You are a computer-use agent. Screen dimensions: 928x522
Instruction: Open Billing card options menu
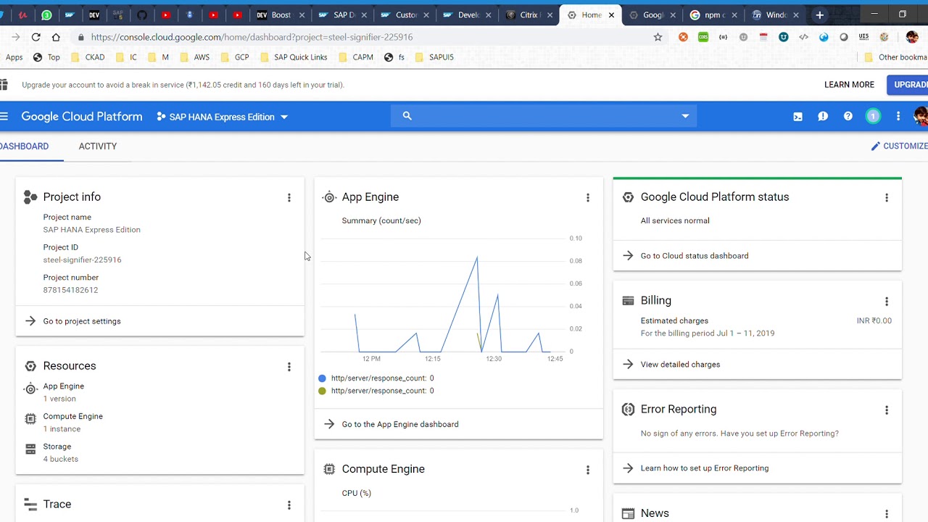pyautogui.click(x=887, y=301)
